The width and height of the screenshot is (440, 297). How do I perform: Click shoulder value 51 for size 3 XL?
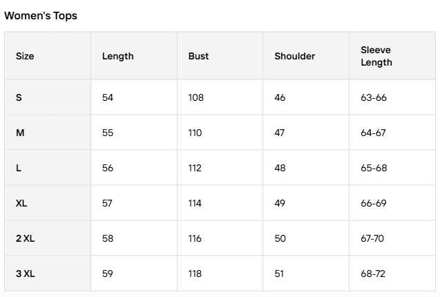(279, 274)
